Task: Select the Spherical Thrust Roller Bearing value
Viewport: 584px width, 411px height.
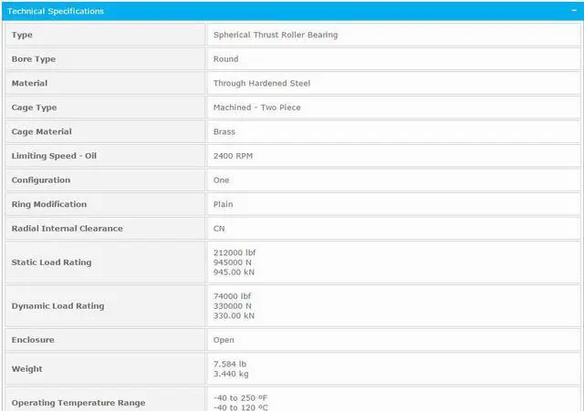Action: tap(276, 35)
